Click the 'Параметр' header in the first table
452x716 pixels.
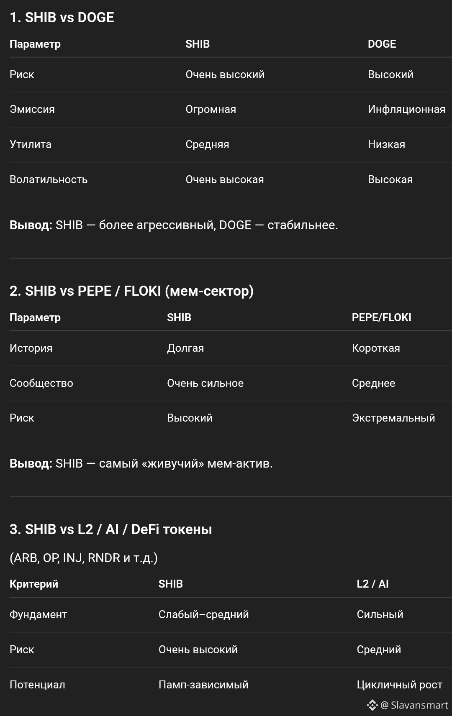[35, 44]
